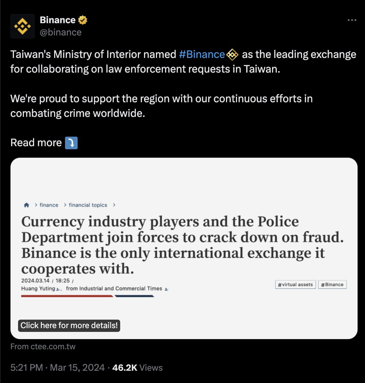Click the icon after Industrial and Commercial Times
This screenshot has width=365, height=383.
[165, 289]
